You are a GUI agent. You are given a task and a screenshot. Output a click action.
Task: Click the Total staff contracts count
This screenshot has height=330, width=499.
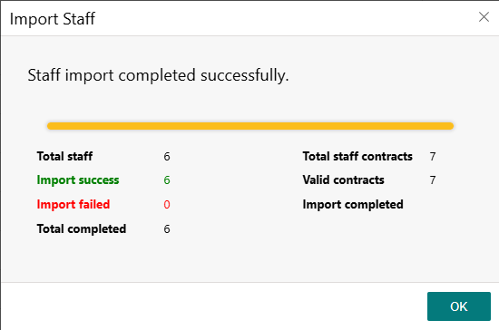(x=433, y=157)
